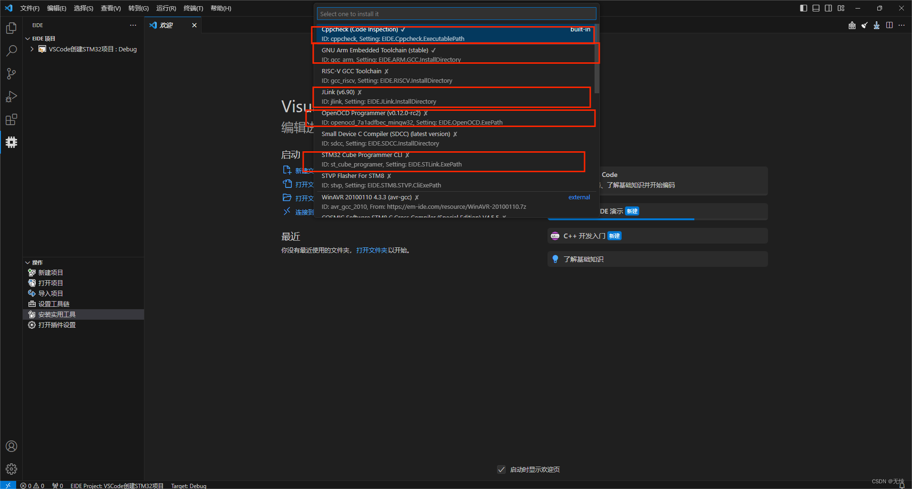Open the EIDE chip icon view
Image resolution: width=912 pixels, height=489 pixels.
coord(11,142)
